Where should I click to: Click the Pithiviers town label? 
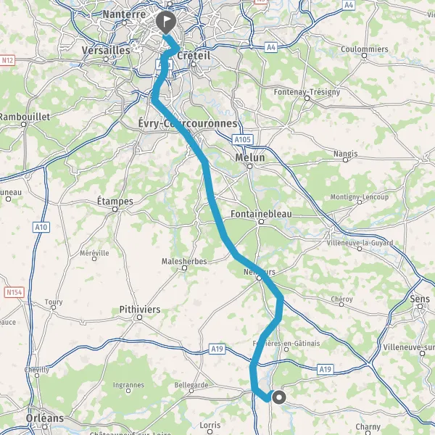tap(140, 310)
